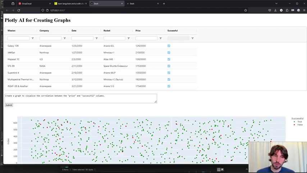The width and height of the screenshot is (307, 173).
Task: Sort by the Mission column header
Action: (12, 31)
